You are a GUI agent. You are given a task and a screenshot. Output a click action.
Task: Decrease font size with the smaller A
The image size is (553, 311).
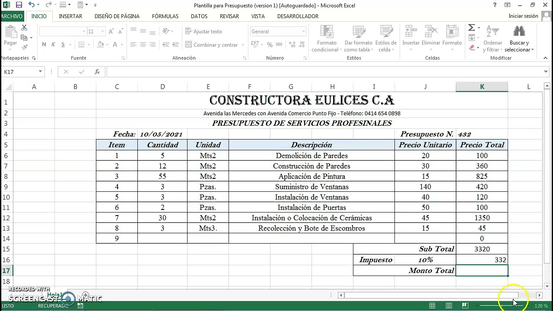[121, 32]
